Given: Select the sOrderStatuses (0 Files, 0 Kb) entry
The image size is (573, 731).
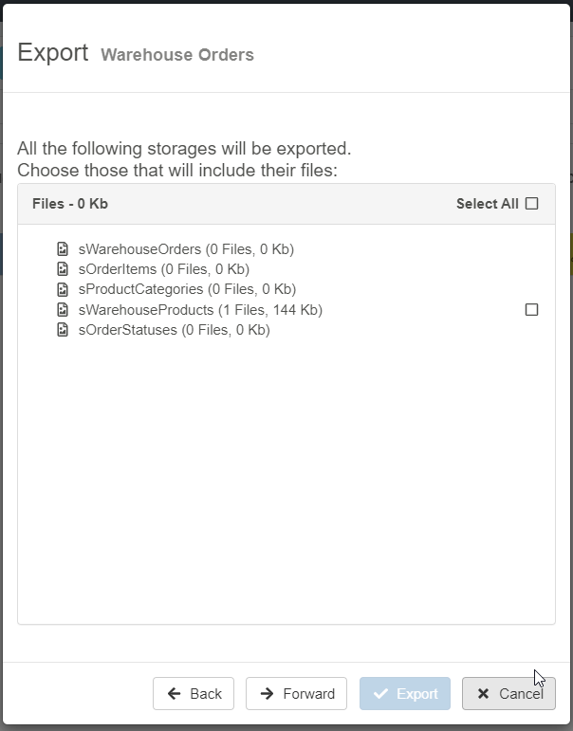Looking at the screenshot, I should 174,330.
